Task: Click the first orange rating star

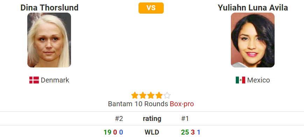Action: (x=135, y=95)
